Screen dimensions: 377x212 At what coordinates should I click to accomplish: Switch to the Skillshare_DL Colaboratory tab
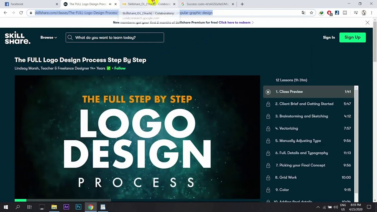tap(149, 4)
